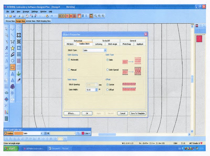This screenshot has height=156, width=210.
Task: Click the Open folder icon in toolbar
Action: tap(10, 16)
